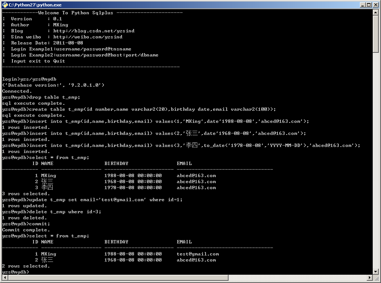Image resolution: width=381 pixels, height=283 pixels.
Task: Click the weibo URL http://weibo.com/yzsind
Action: pyautogui.click(x=86, y=37)
